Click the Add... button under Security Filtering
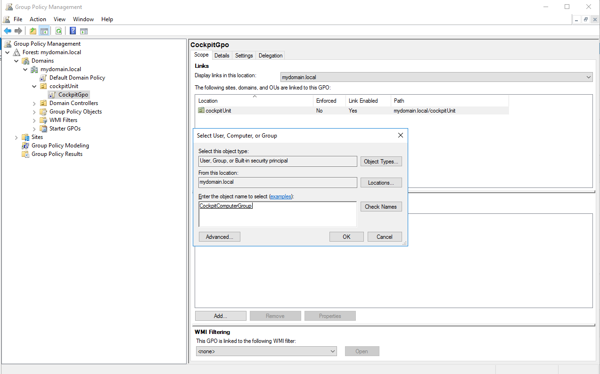This screenshot has height=374, width=600. pyautogui.click(x=221, y=316)
